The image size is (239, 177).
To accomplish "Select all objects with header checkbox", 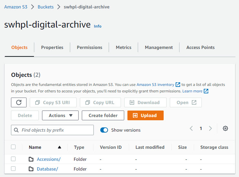I will pyautogui.click(x=13, y=147).
